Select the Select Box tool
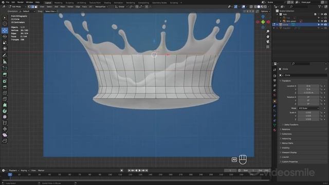Screen dimensions: 329x185 point(5,18)
